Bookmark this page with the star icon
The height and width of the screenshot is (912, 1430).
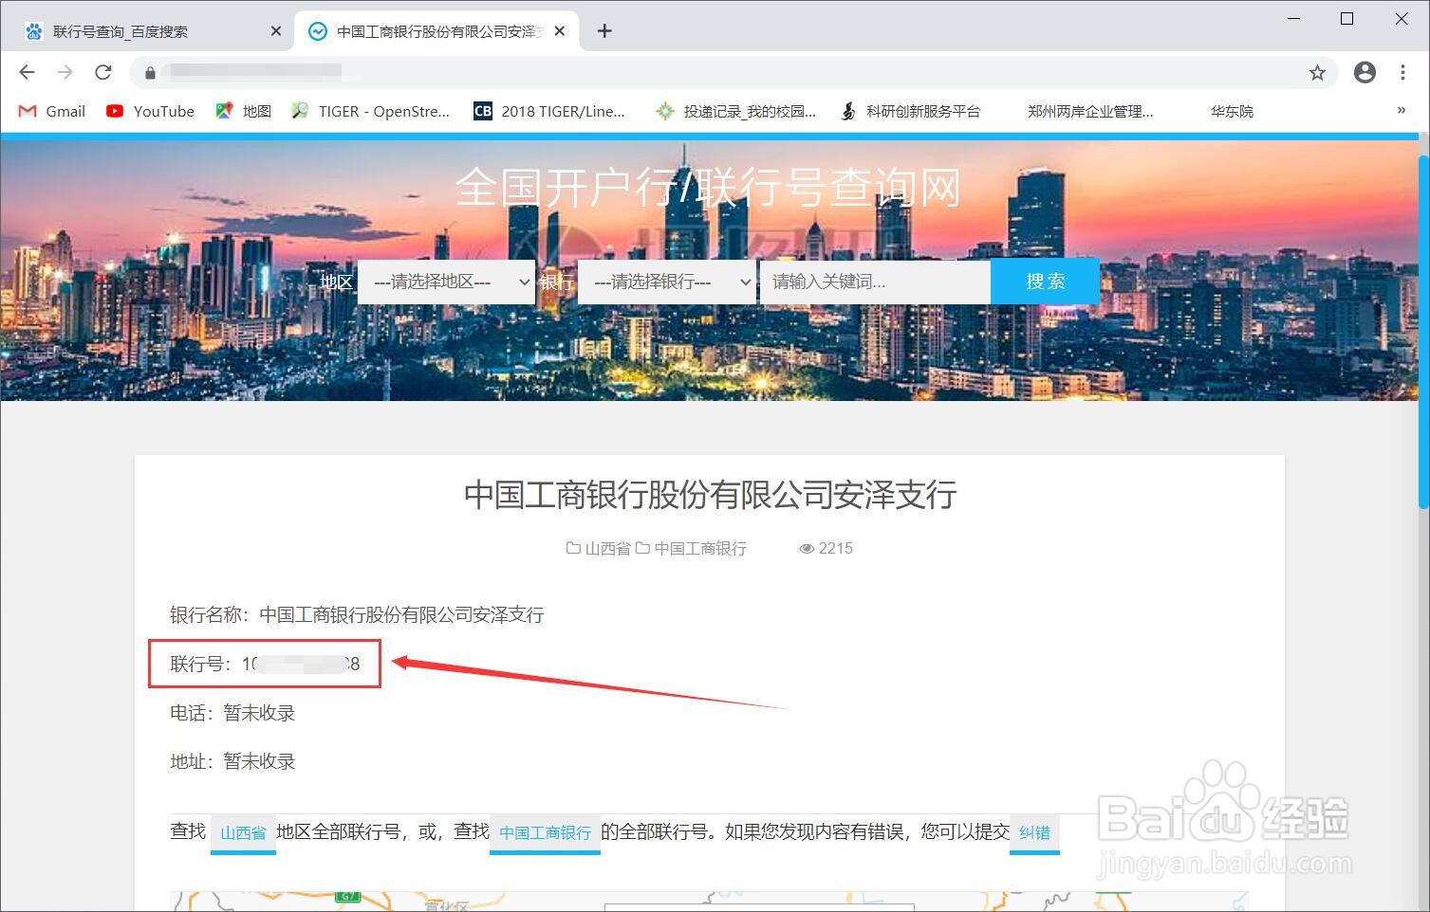[1317, 72]
